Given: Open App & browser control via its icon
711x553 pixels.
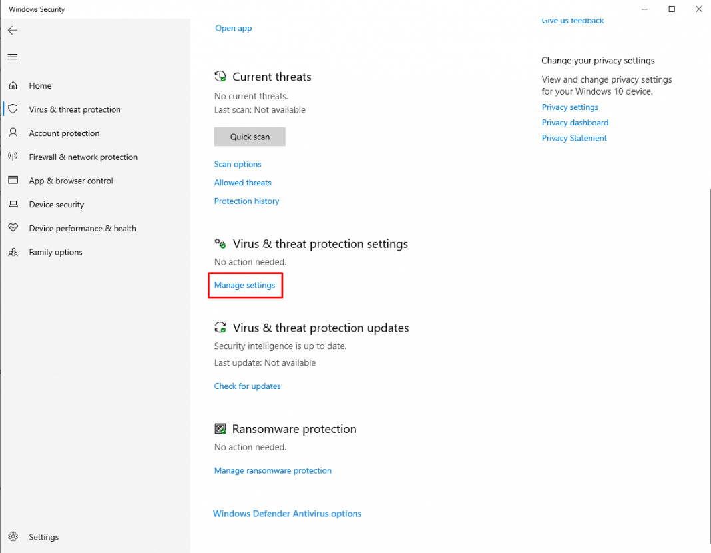Looking at the screenshot, I should (13, 181).
